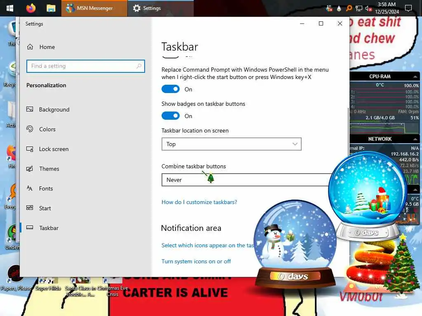Collapse the NETWORK gadget section
This screenshot has height=316, width=422.
point(415,139)
